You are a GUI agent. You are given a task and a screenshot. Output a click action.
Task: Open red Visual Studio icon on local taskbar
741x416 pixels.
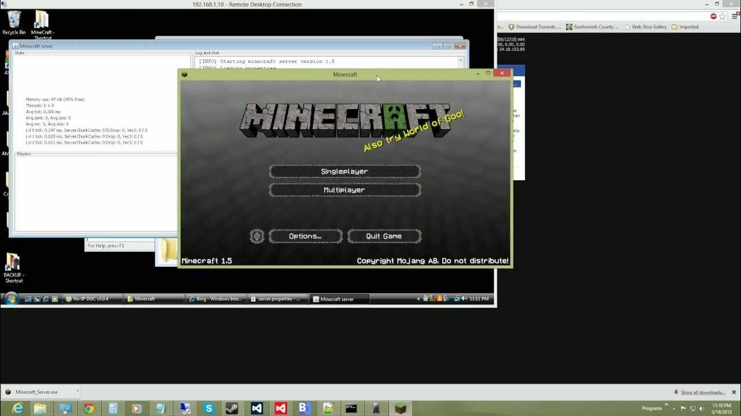(281, 408)
